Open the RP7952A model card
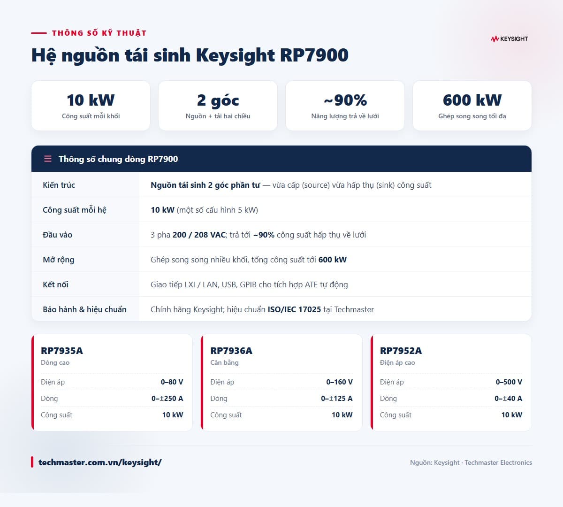Viewport: 563px width, 507px height. click(x=451, y=383)
